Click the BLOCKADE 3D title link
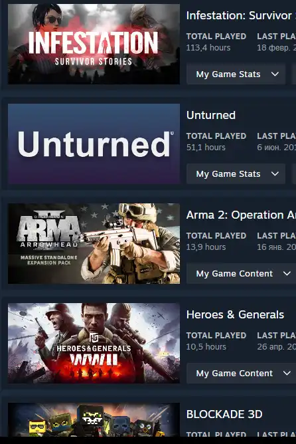Screen dimensions: 296x444 click(224, 414)
